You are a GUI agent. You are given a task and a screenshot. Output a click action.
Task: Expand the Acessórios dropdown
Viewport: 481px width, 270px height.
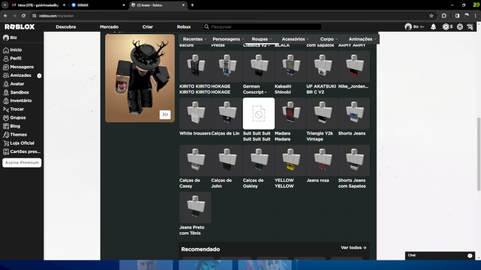point(295,39)
